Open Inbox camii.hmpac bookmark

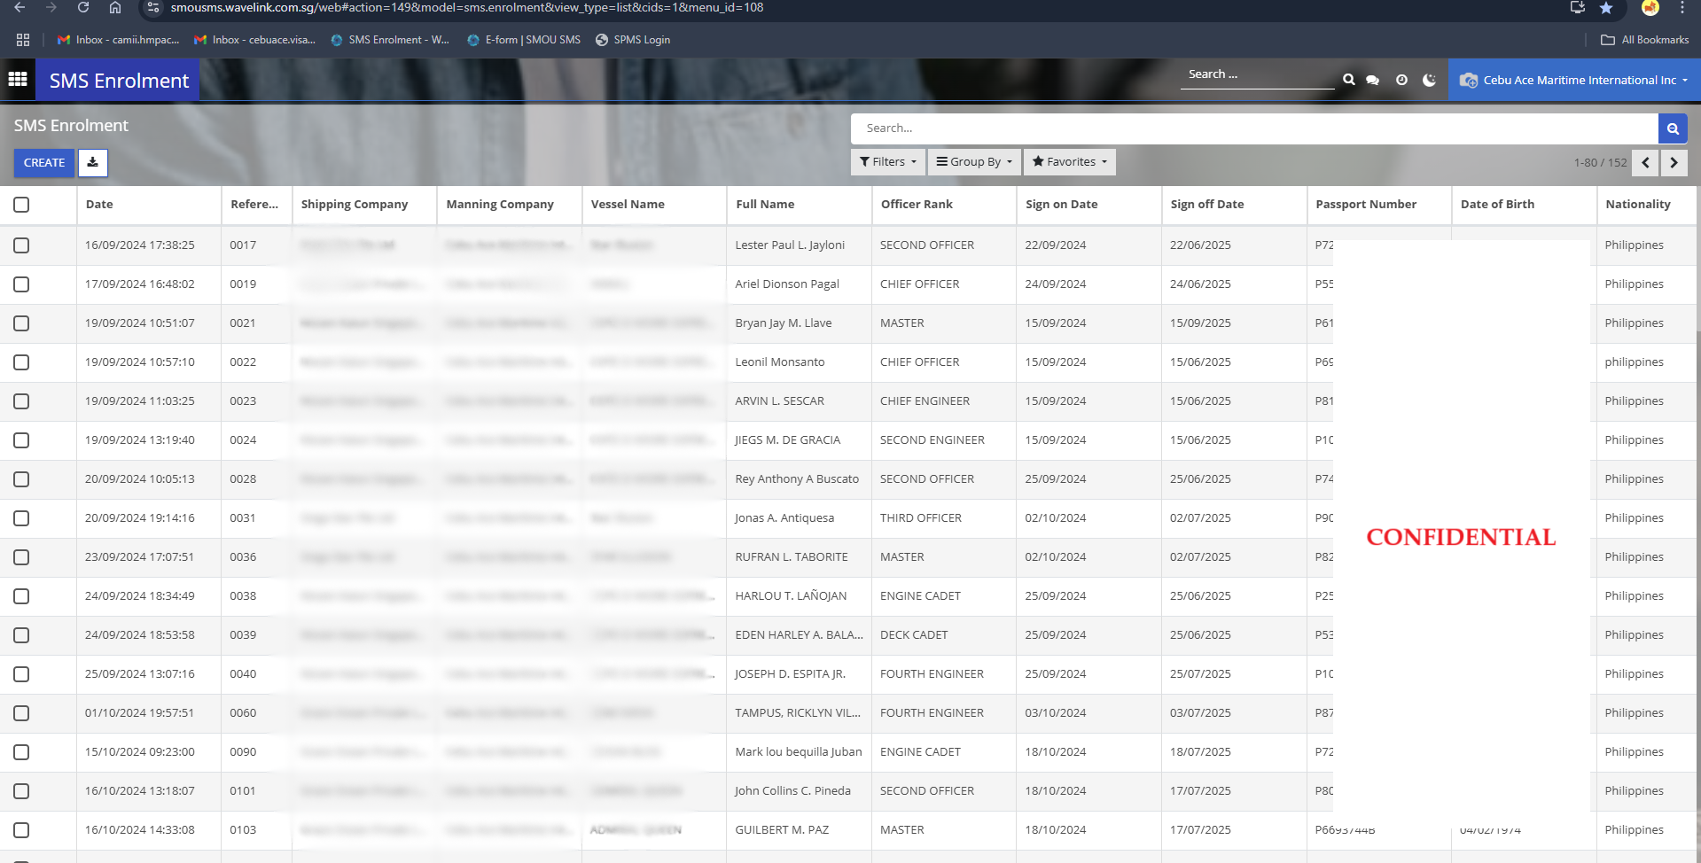(119, 40)
